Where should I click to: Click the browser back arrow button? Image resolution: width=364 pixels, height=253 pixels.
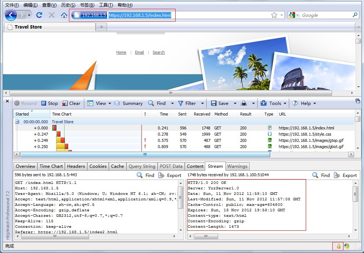click(x=11, y=15)
